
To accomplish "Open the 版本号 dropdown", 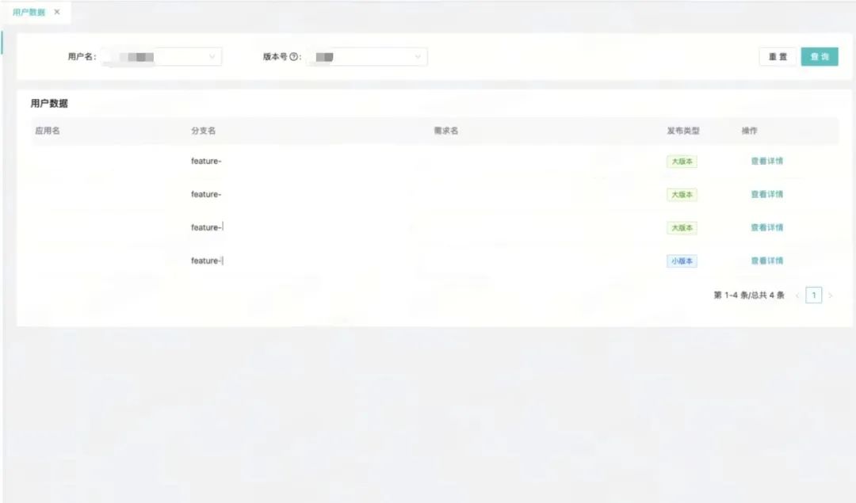I will pyautogui.click(x=367, y=57).
